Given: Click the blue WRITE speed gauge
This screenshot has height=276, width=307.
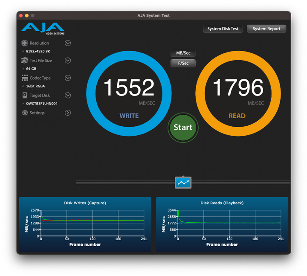Looking at the screenshot, I should [x=129, y=94].
